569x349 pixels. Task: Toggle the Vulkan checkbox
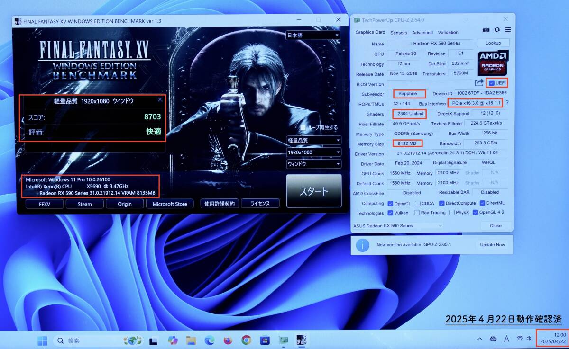(390, 213)
